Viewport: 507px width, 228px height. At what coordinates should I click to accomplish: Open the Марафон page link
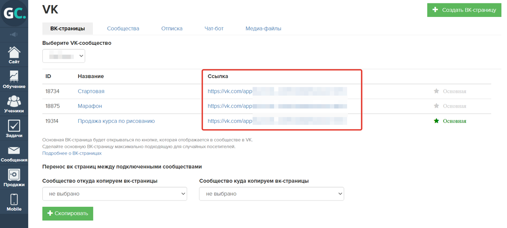[90, 106]
